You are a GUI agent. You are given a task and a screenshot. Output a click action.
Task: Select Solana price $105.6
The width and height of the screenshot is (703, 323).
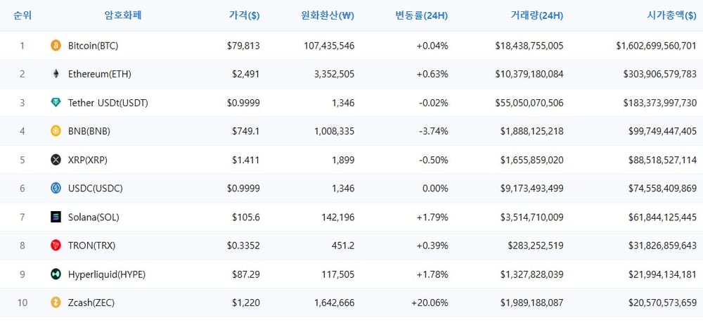click(x=245, y=217)
